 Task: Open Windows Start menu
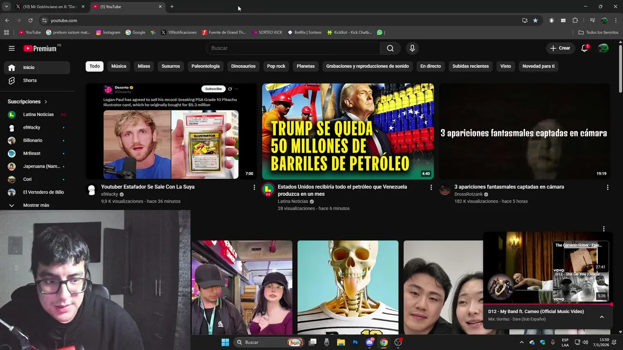click(225, 342)
